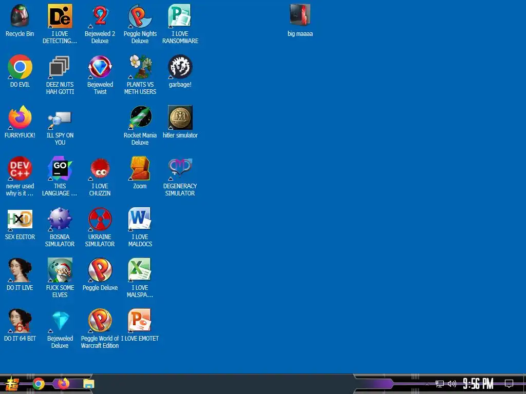Open the Start menu button in the taskbar

(x=12, y=384)
